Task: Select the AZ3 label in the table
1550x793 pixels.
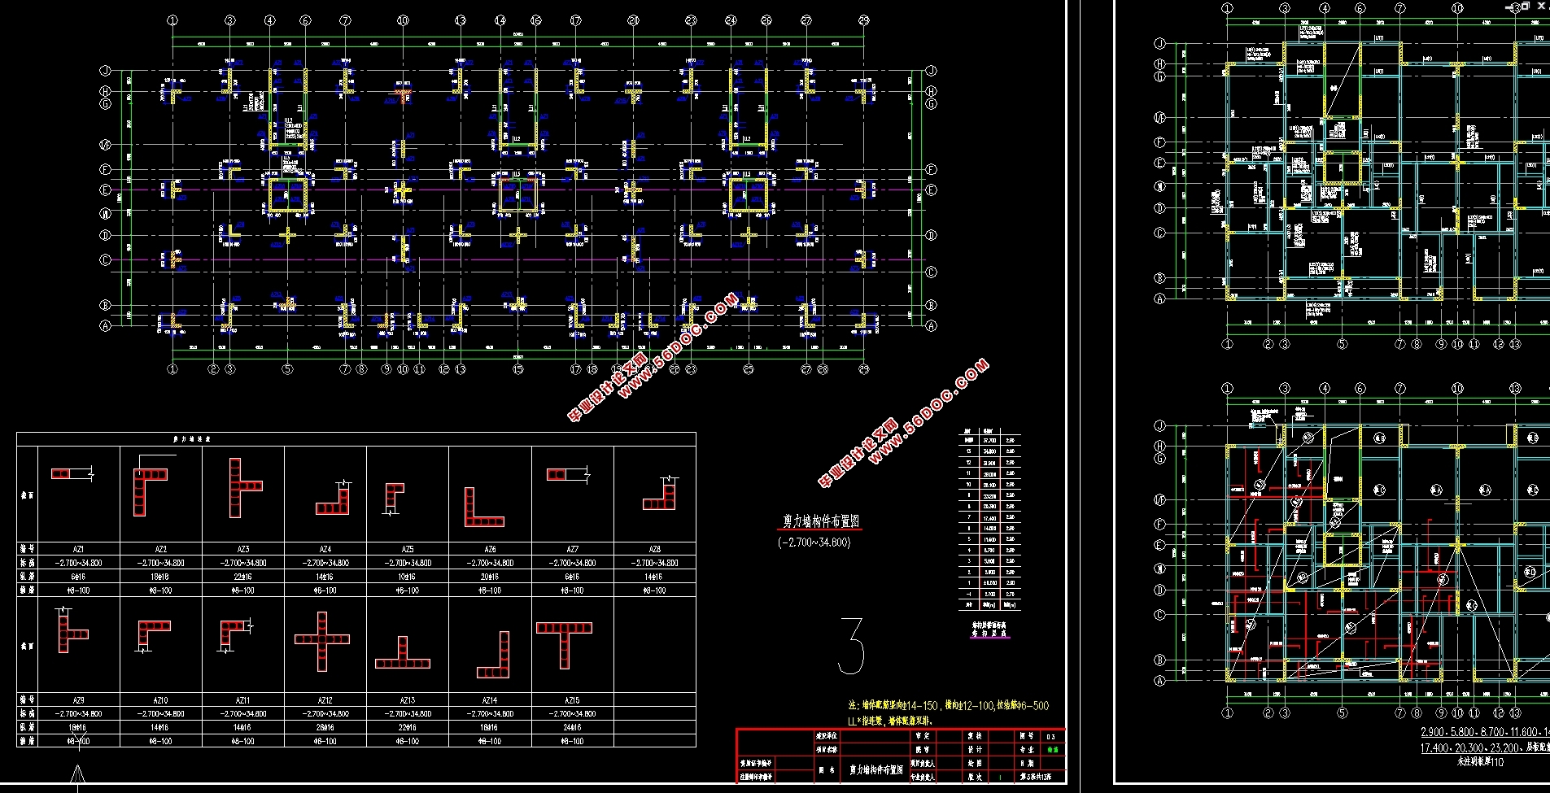Action: (243, 549)
